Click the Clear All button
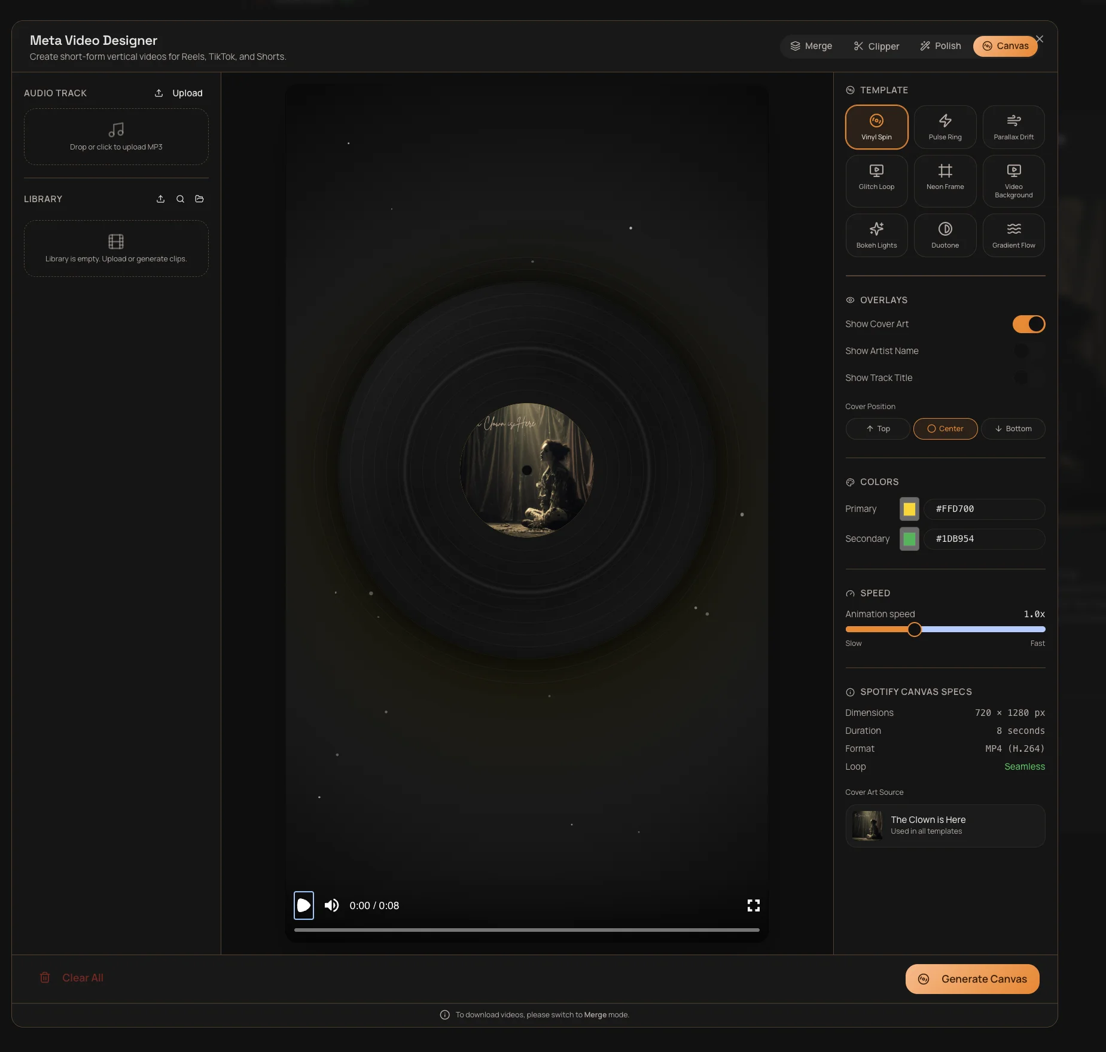 (x=71, y=978)
